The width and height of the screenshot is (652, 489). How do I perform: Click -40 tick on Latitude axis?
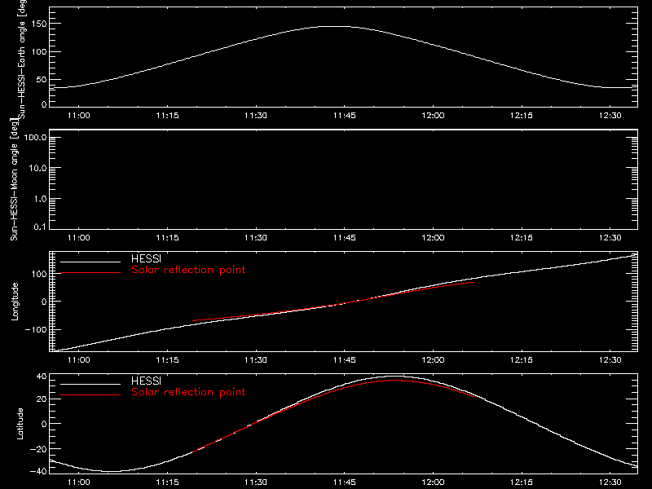[38, 471]
